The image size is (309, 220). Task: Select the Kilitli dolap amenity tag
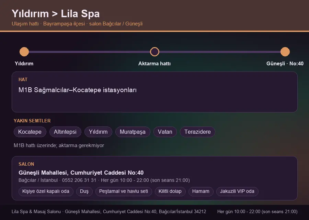point(170,191)
